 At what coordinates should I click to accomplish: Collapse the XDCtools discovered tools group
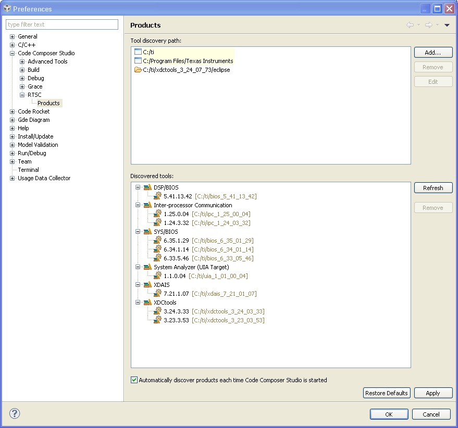(138, 303)
